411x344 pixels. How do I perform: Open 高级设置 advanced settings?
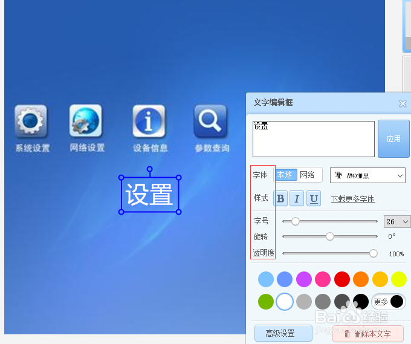click(x=283, y=333)
